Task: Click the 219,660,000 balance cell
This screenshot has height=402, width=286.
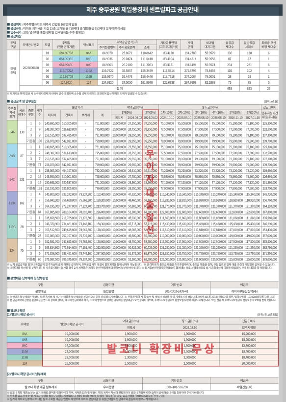Action: pyautogui.click(x=269, y=171)
